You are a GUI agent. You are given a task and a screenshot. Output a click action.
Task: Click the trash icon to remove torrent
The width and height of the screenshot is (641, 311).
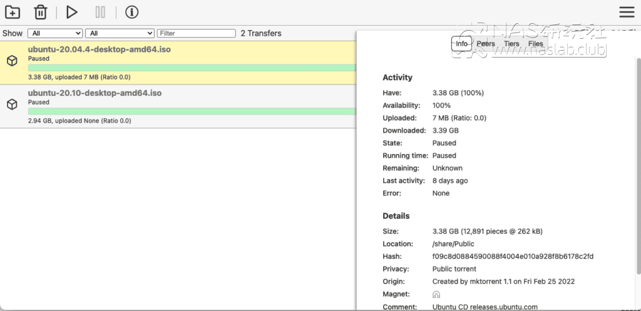coord(40,12)
